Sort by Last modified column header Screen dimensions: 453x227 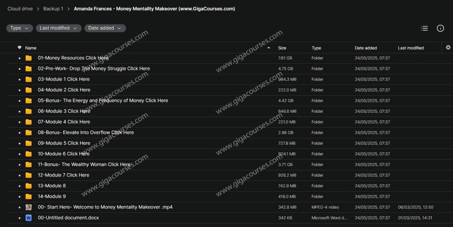(411, 48)
